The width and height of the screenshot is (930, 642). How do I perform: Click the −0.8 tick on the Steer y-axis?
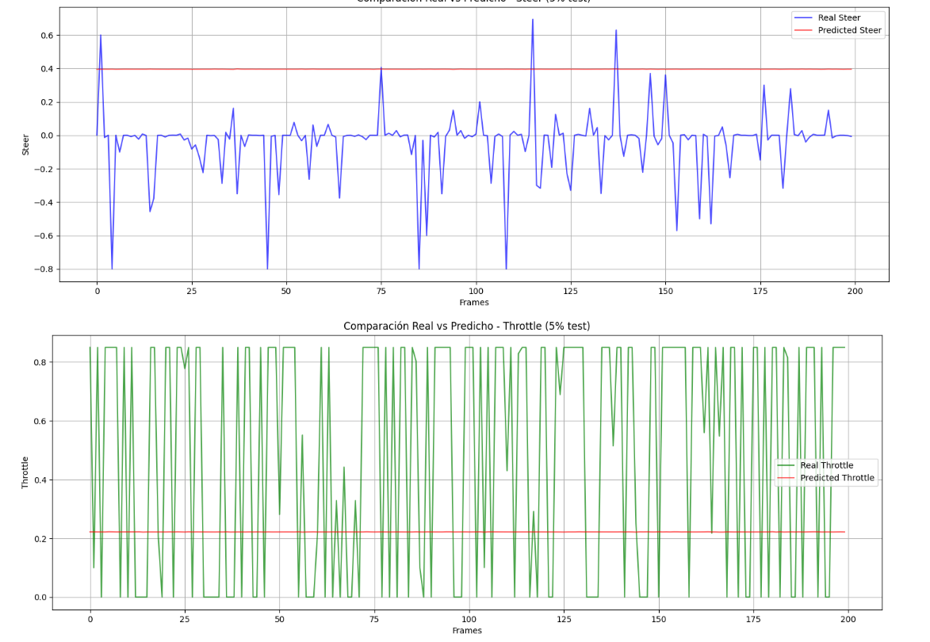[x=44, y=269]
